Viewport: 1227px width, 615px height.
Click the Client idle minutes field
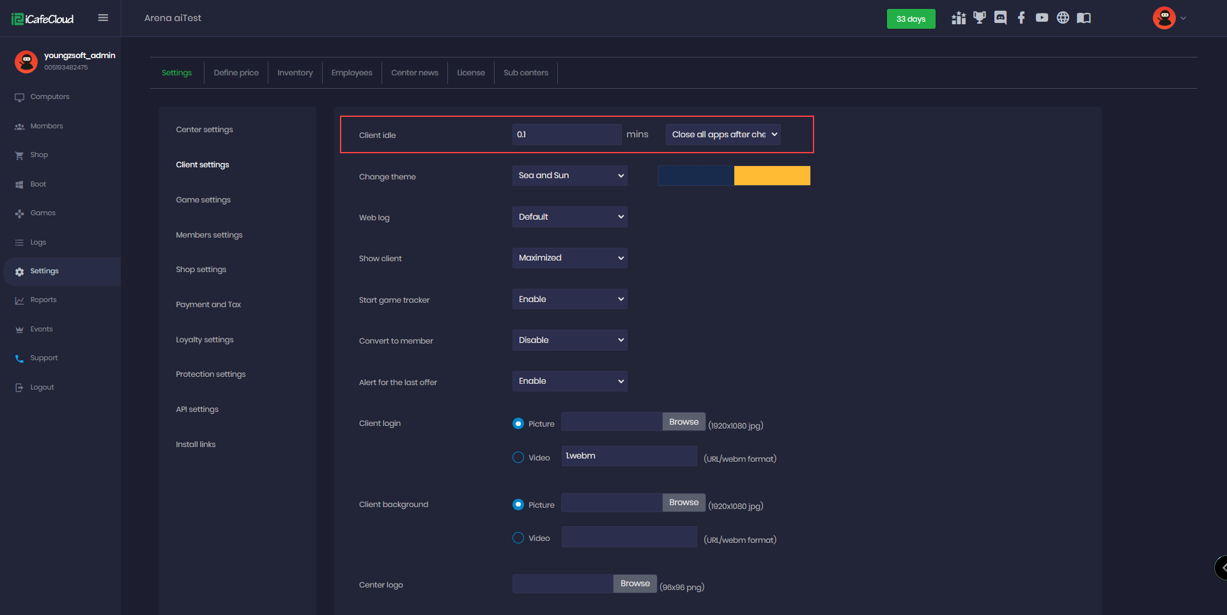pyautogui.click(x=566, y=135)
